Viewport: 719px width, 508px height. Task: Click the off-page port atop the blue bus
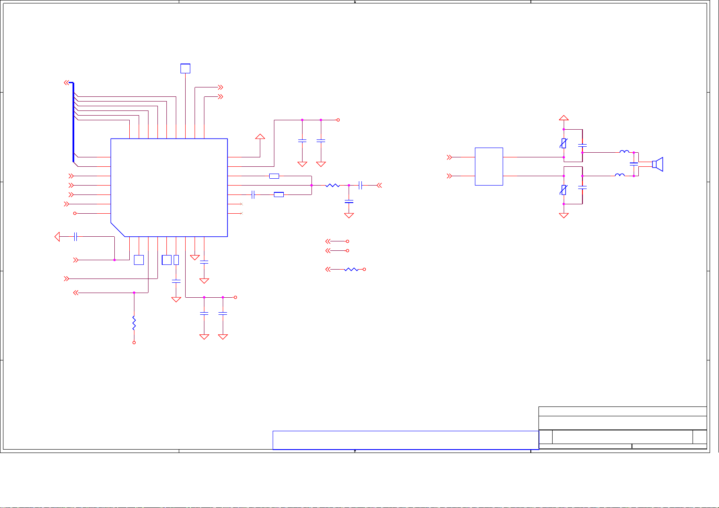67,82
